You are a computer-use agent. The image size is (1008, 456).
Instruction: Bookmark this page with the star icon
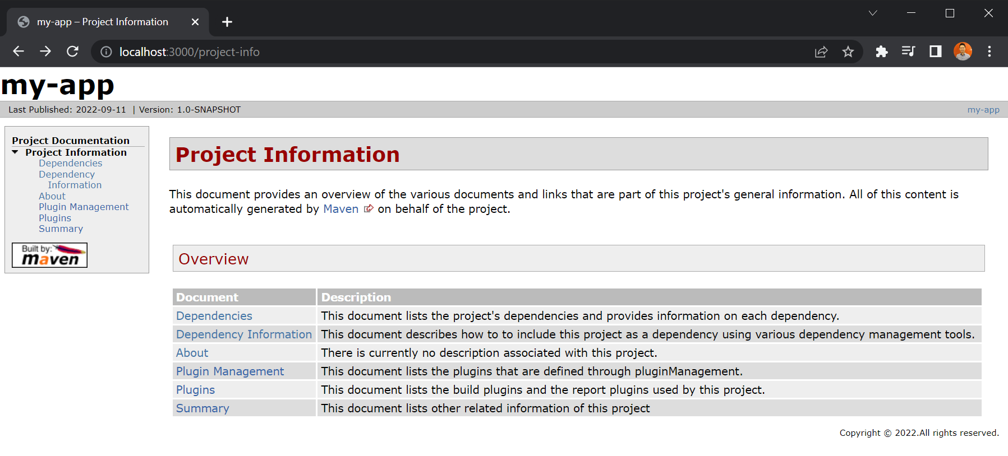pos(848,52)
